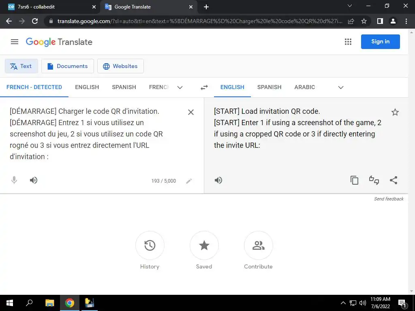Switch to Documents translation mode
This screenshot has height=311, width=415.
[68, 66]
